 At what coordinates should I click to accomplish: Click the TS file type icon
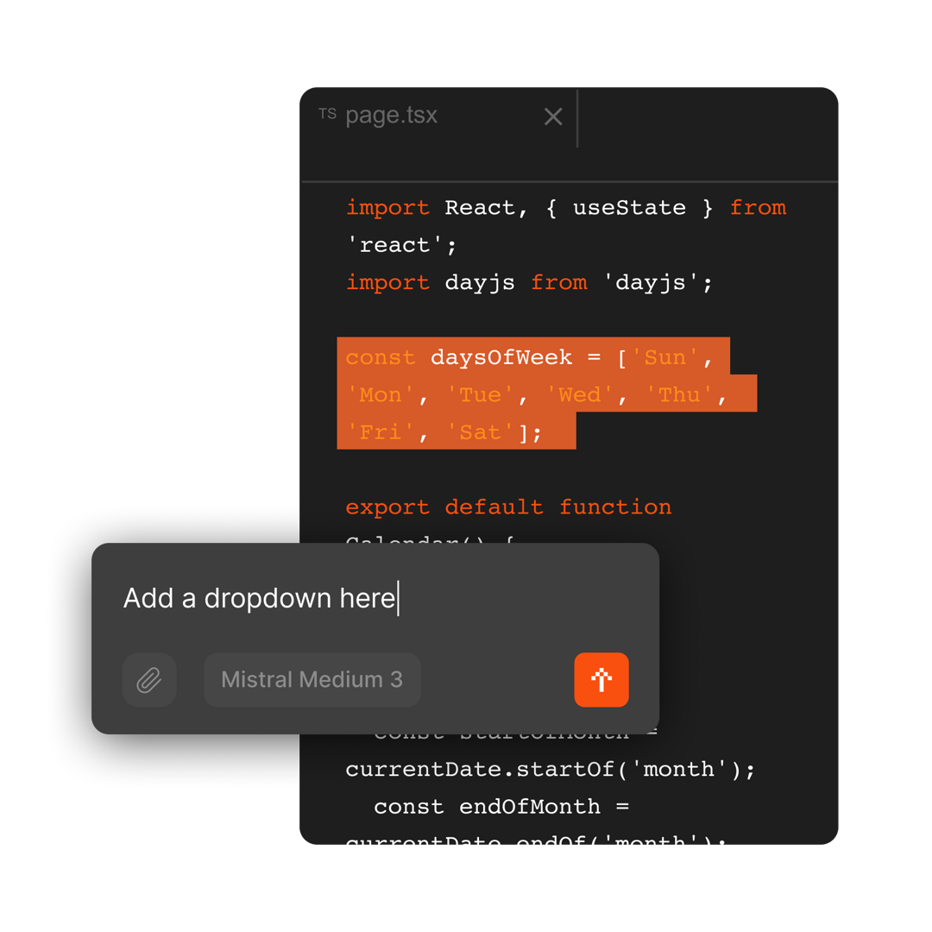coord(327,114)
